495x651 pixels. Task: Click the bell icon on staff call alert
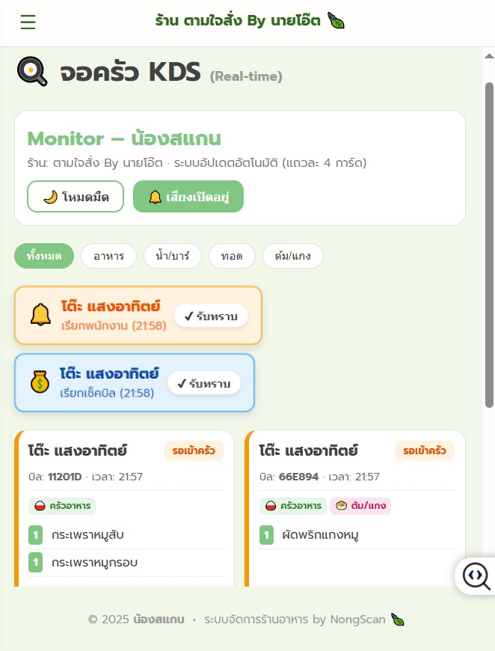(40, 315)
